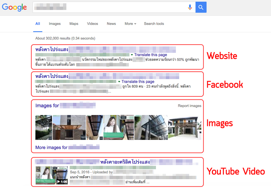The height and width of the screenshot is (188, 271).
Task: Open first image thumbnail with glass canopy
Action: 44,127
